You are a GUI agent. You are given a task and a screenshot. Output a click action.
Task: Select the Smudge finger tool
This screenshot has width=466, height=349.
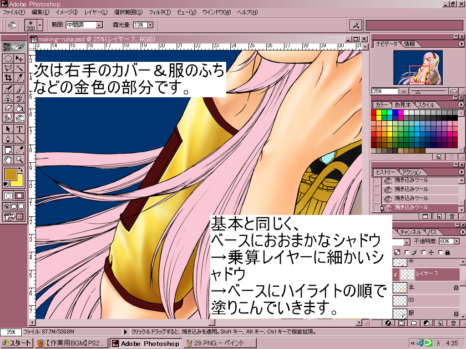click(x=9, y=118)
